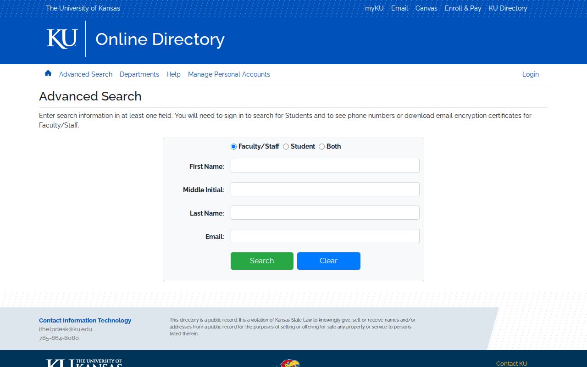Click the home icon in navigation bar

pyautogui.click(x=48, y=73)
